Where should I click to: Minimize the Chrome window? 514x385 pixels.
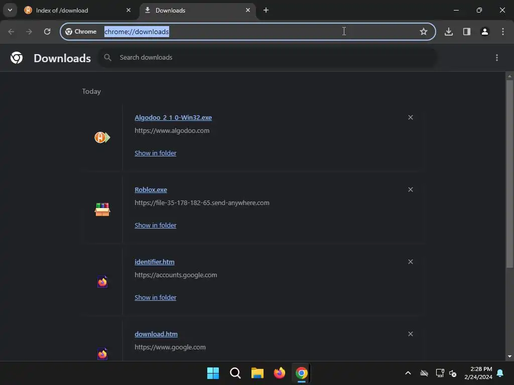[456, 10]
